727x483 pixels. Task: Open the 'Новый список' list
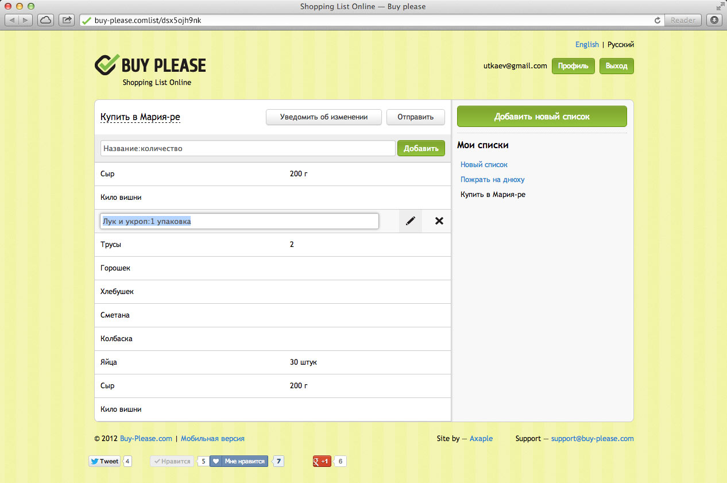[484, 165]
